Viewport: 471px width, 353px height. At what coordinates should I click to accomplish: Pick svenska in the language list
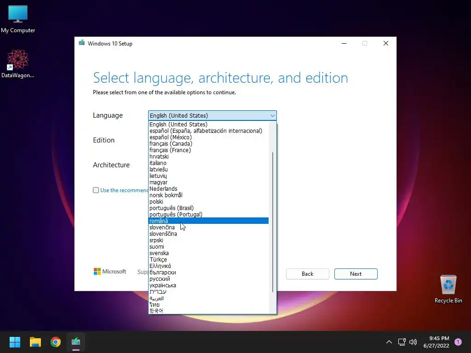[208, 253]
